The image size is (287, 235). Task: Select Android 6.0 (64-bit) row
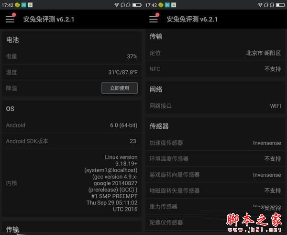pyautogui.click(x=72, y=125)
